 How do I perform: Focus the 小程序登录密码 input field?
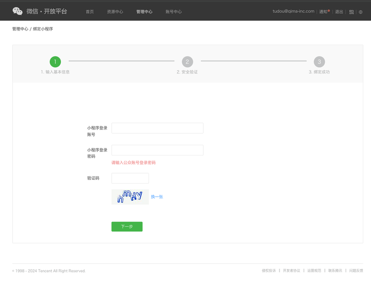(x=158, y=150)
